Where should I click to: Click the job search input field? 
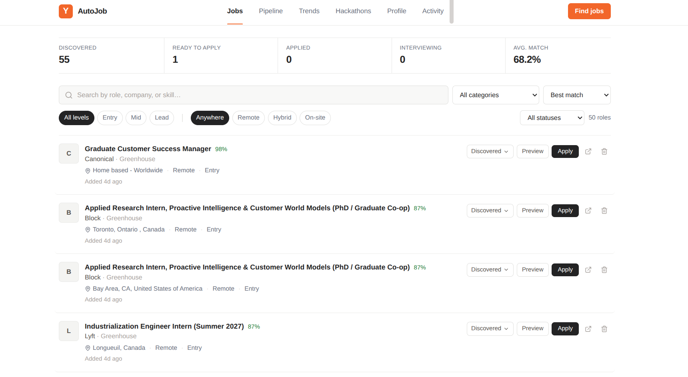pyautogui.click(x=254, y=95)
